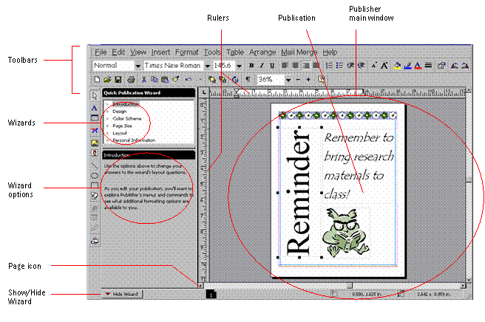
Task: Select Color Scheme in the wizard list
Action: click(x=127, y=118)
